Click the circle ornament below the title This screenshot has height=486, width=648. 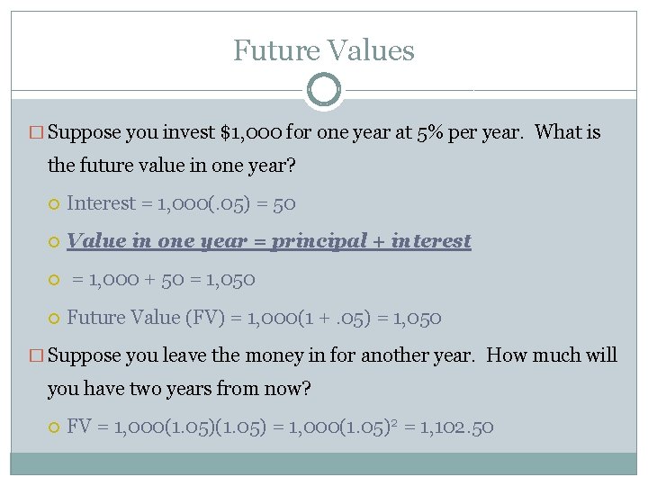click(x=324, y=90)
